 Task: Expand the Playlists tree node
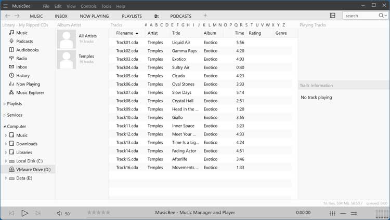5,104
